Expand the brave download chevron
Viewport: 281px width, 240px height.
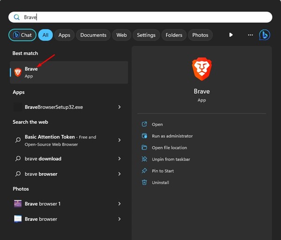point(119,159)
